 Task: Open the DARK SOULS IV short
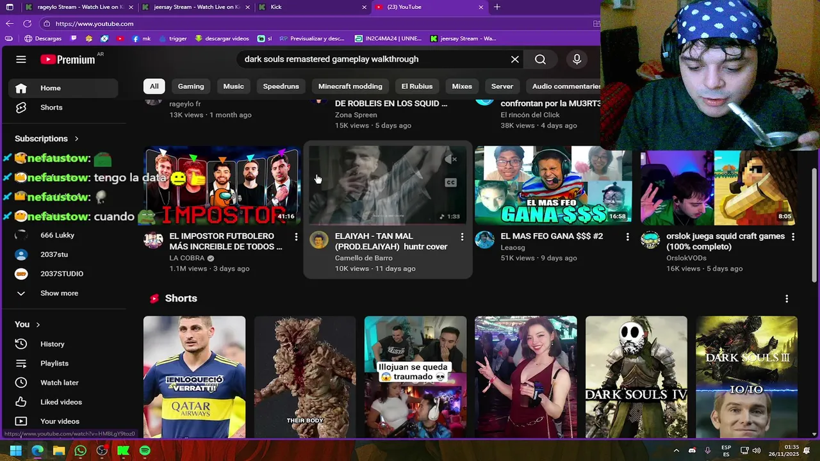click(636, 377)
